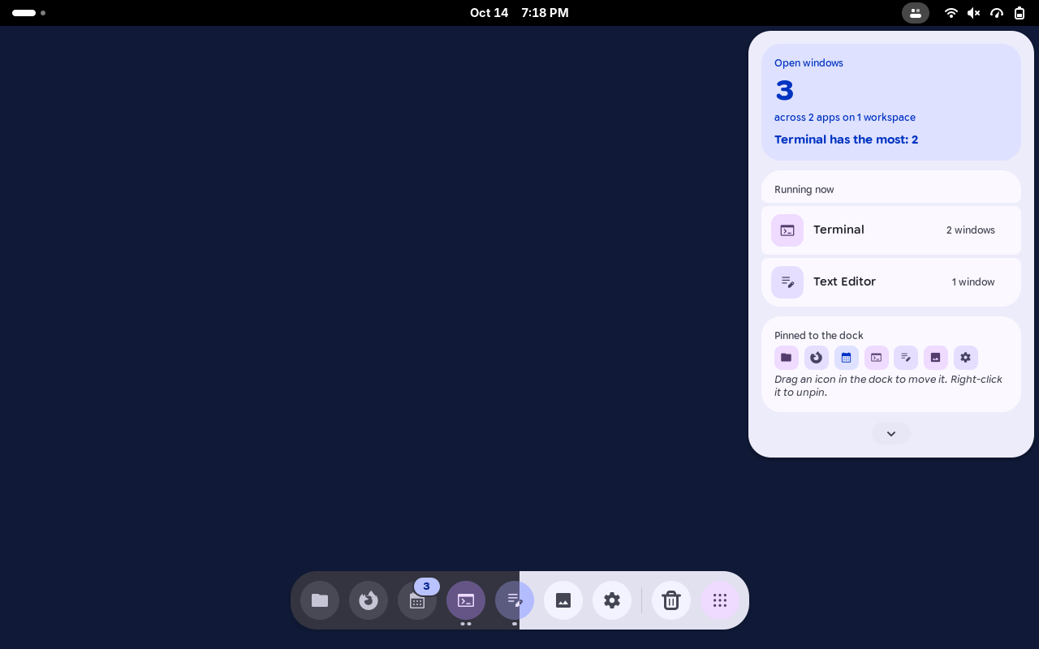Toggle the open windows panel button in the top bar
1039x649 pixels.
click(x=916, y=13)
